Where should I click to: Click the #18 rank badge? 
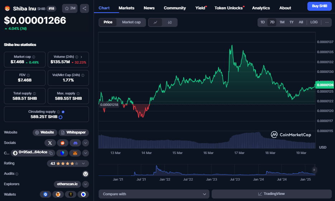(51, 9)
